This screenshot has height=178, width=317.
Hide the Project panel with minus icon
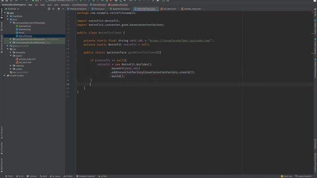point(63,9)
